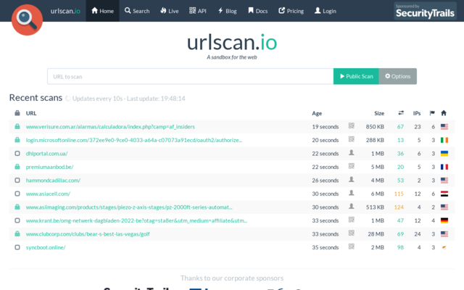Start a Public Scan
This screenshot has height=290, width=464.
tap(356, 76)
